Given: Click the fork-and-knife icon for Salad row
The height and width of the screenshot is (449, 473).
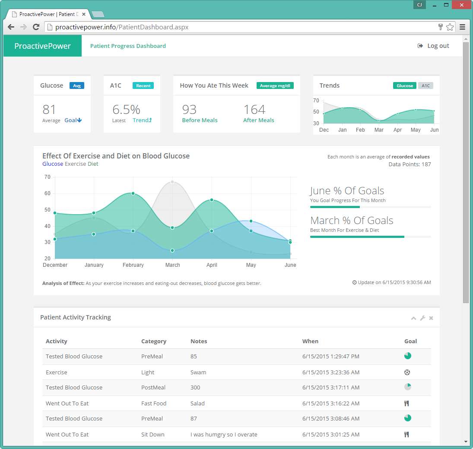Looking at the screenshot, I should click(x=406, y=403).
